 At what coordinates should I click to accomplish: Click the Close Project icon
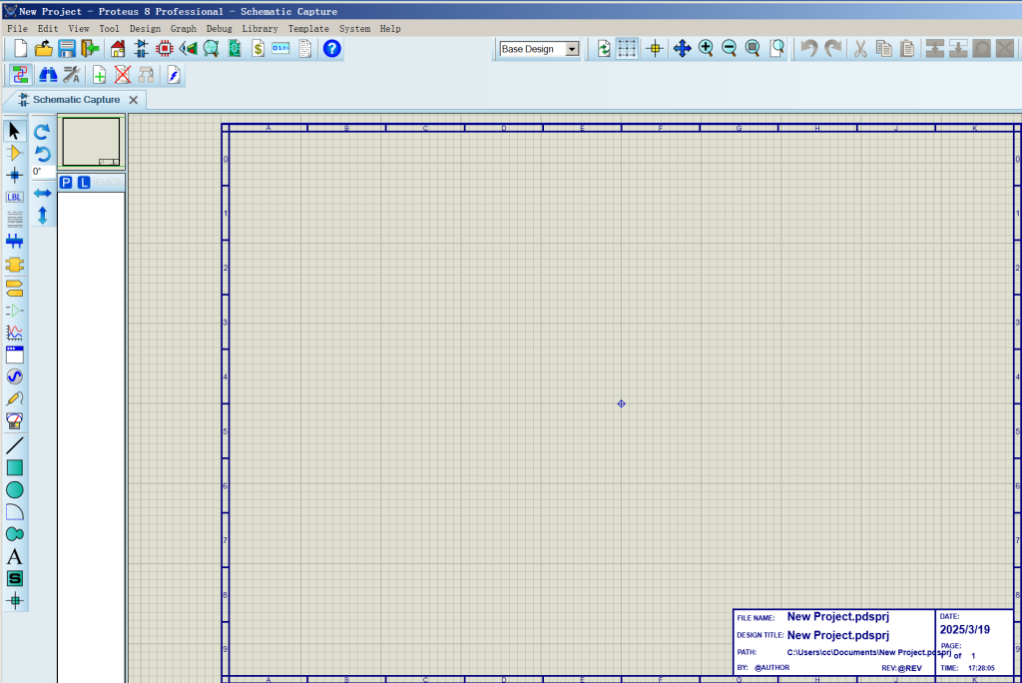click(x=90, y=48)
